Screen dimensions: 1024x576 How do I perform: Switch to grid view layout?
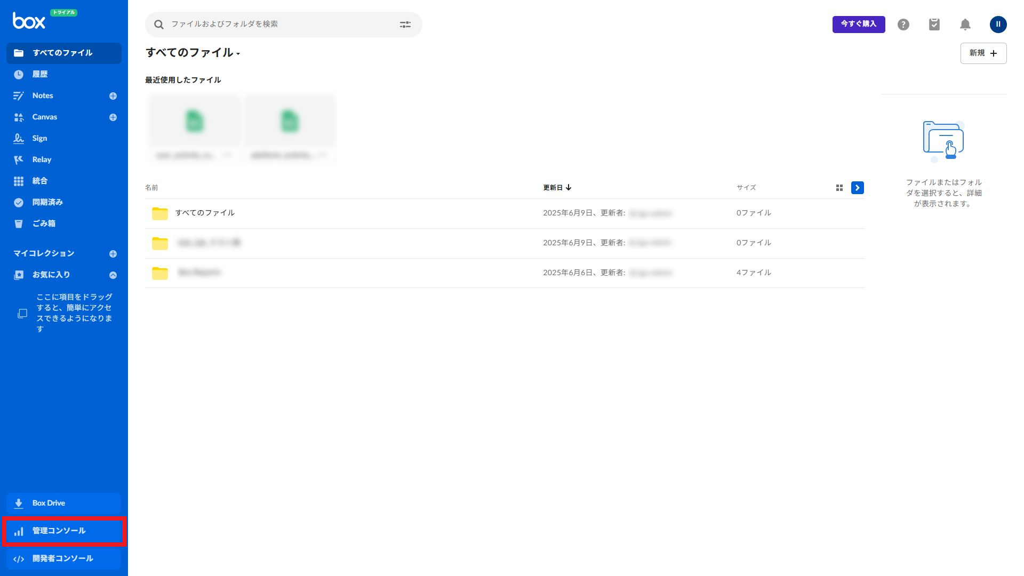839,188
